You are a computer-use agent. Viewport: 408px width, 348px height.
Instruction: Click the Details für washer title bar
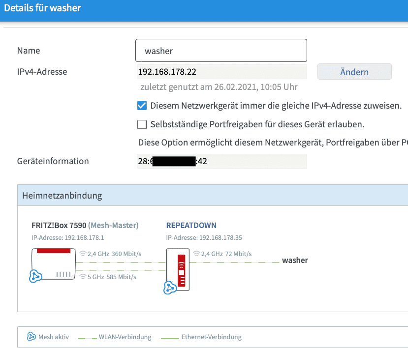(43, 8)
